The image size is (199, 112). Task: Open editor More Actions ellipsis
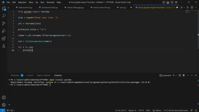click(x=196, y=7)
